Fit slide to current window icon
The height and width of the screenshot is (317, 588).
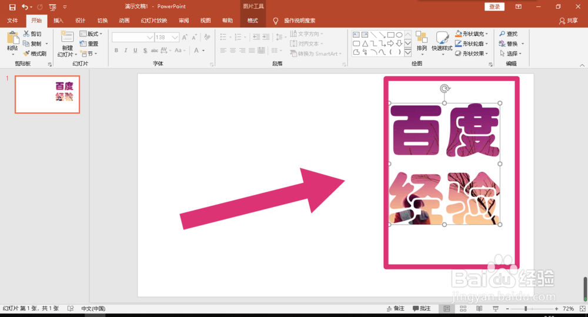pos(582,308)
